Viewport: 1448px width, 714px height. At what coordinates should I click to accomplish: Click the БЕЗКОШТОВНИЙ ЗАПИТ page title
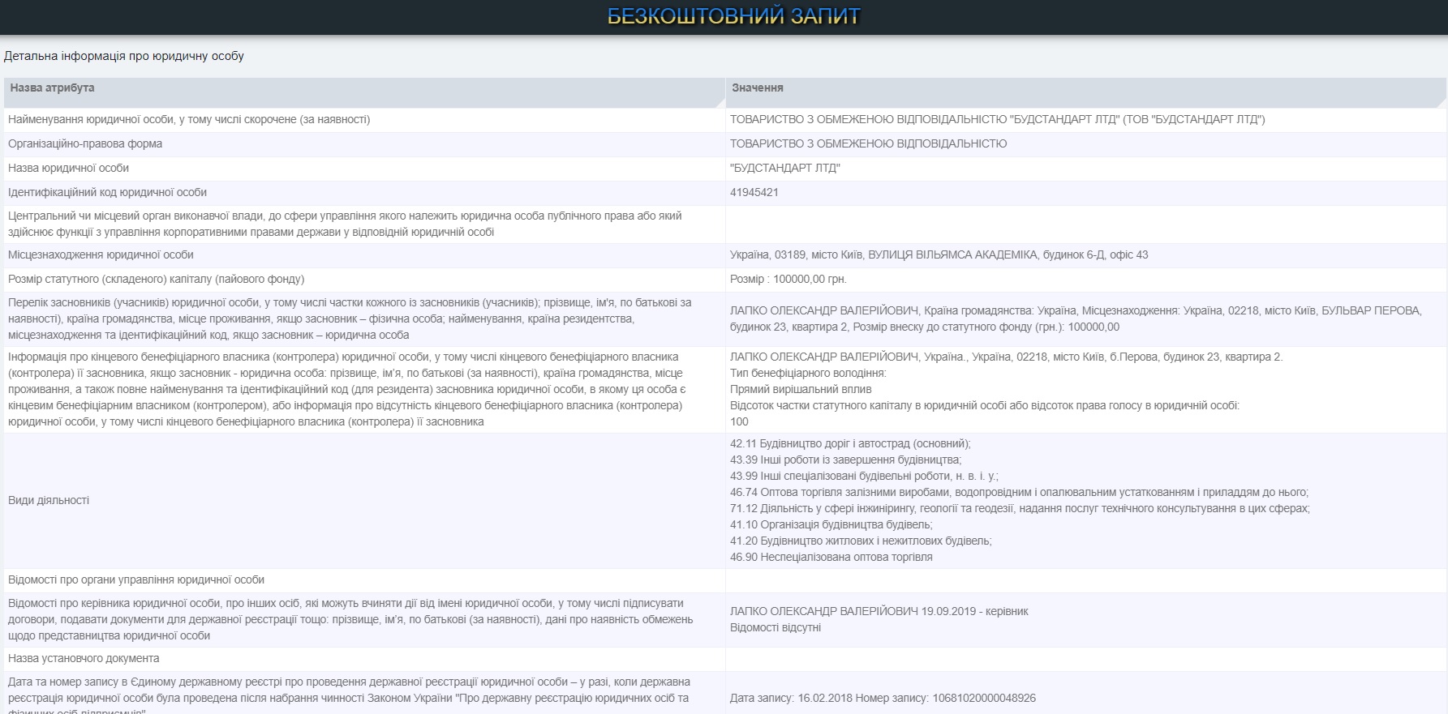[x=733, y=16]
